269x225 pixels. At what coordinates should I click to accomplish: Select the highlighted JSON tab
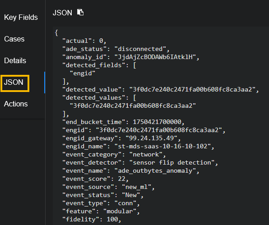(x=14, y=82)
